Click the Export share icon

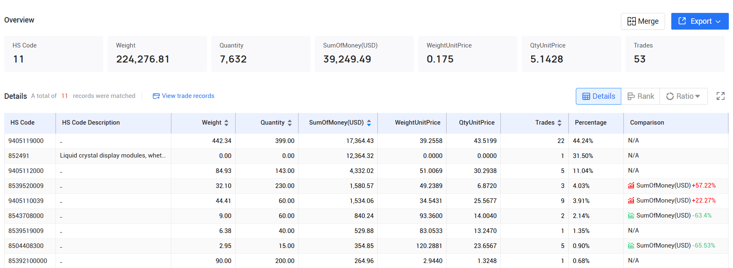(682, 21)
